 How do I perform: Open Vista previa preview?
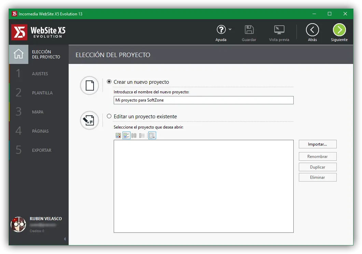coord(279,33)
